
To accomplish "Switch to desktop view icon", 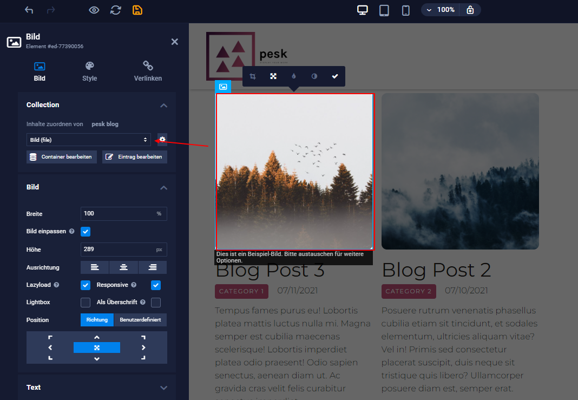I will pos(363,10).
